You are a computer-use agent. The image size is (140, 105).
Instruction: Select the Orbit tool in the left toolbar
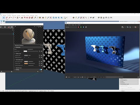[43, 18]
